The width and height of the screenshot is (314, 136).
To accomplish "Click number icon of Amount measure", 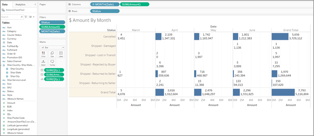I will (x=4, y=103).
